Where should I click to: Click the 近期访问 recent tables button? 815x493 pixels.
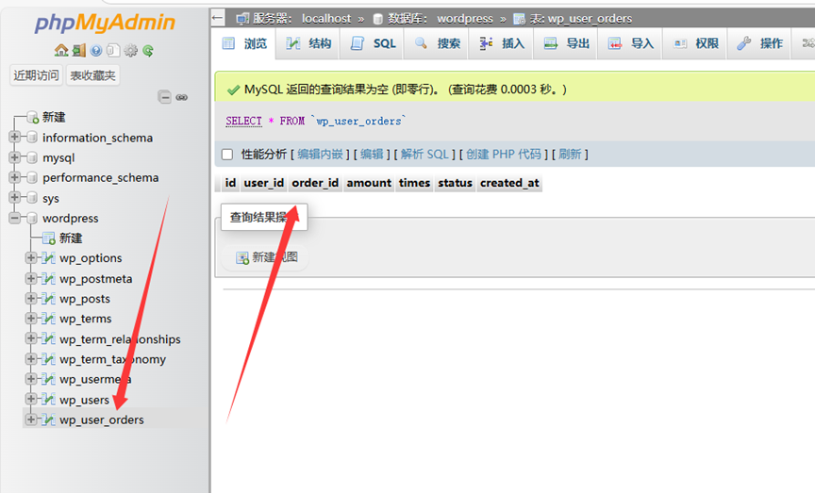36,75
